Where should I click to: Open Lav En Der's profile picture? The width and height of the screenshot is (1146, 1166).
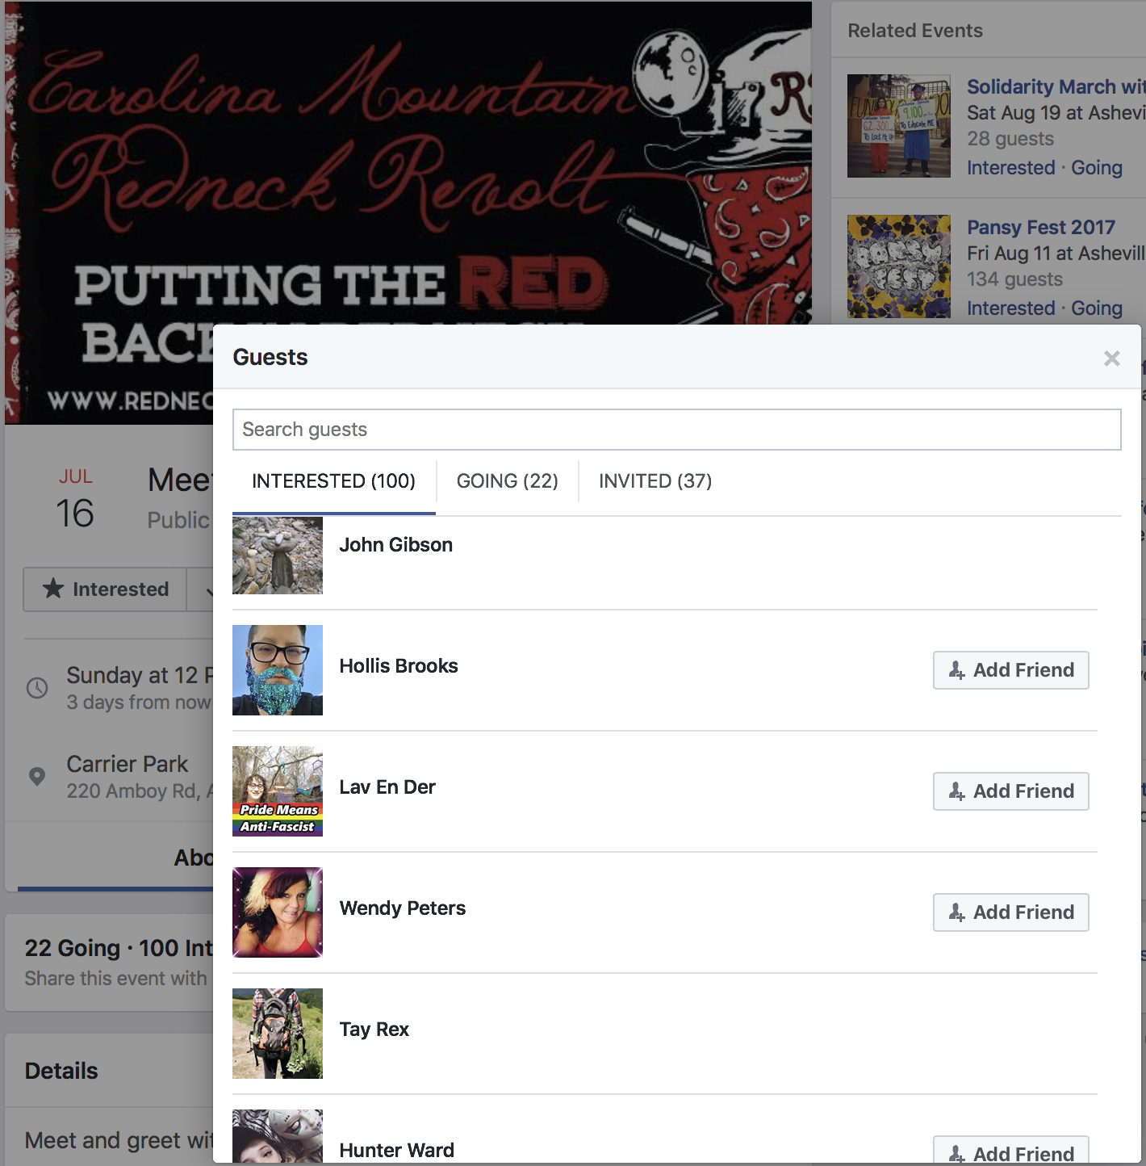(278, 791)
